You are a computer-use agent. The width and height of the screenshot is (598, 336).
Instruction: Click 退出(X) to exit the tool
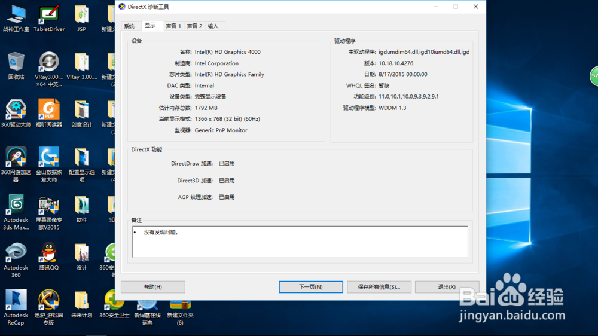tap(447, 287)
